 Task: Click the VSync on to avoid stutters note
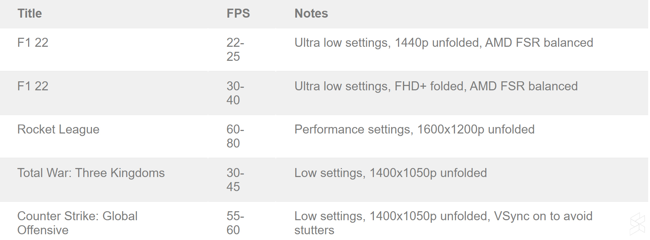pyautogui.click(x=443, y=223)
